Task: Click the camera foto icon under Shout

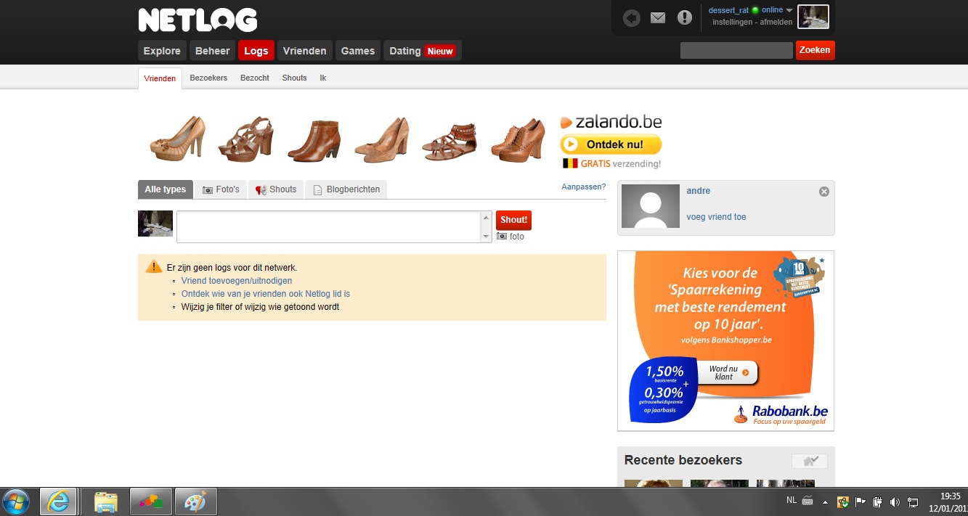Action: 502,237
